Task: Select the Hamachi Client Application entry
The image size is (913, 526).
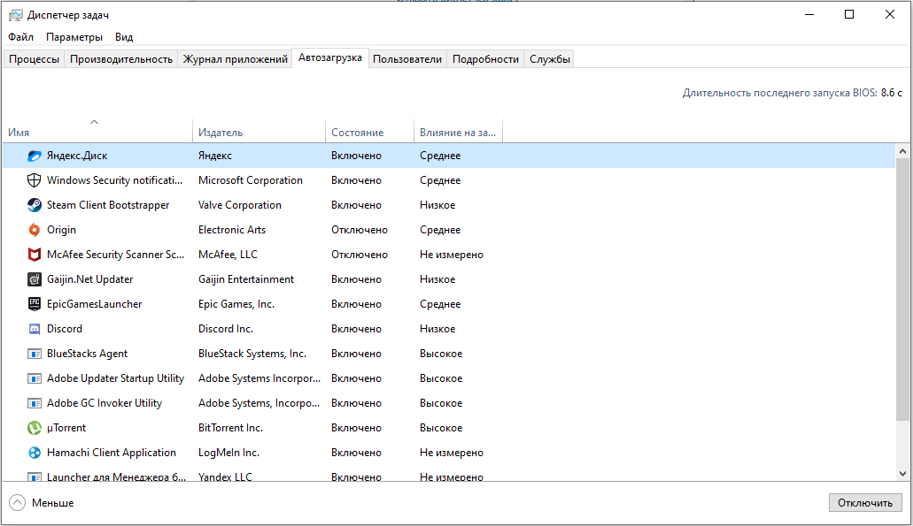Action: pos(112,453)
